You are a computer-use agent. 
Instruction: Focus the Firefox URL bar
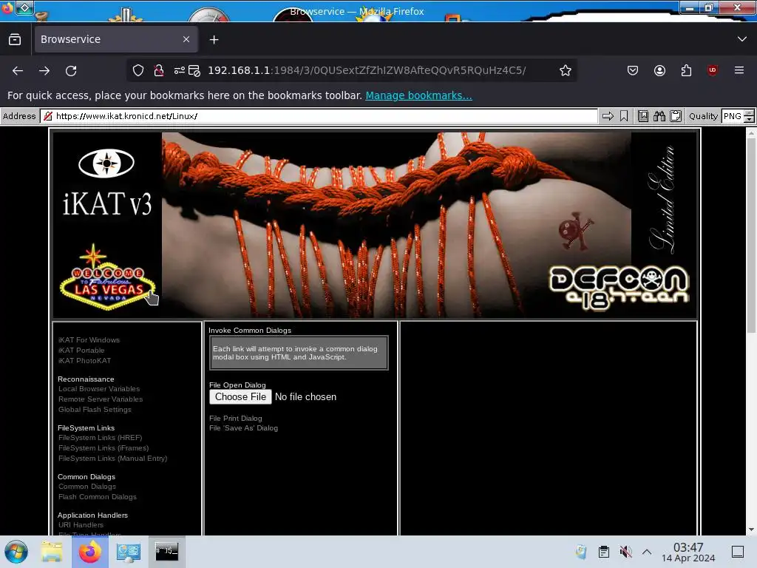coord(351,70)
